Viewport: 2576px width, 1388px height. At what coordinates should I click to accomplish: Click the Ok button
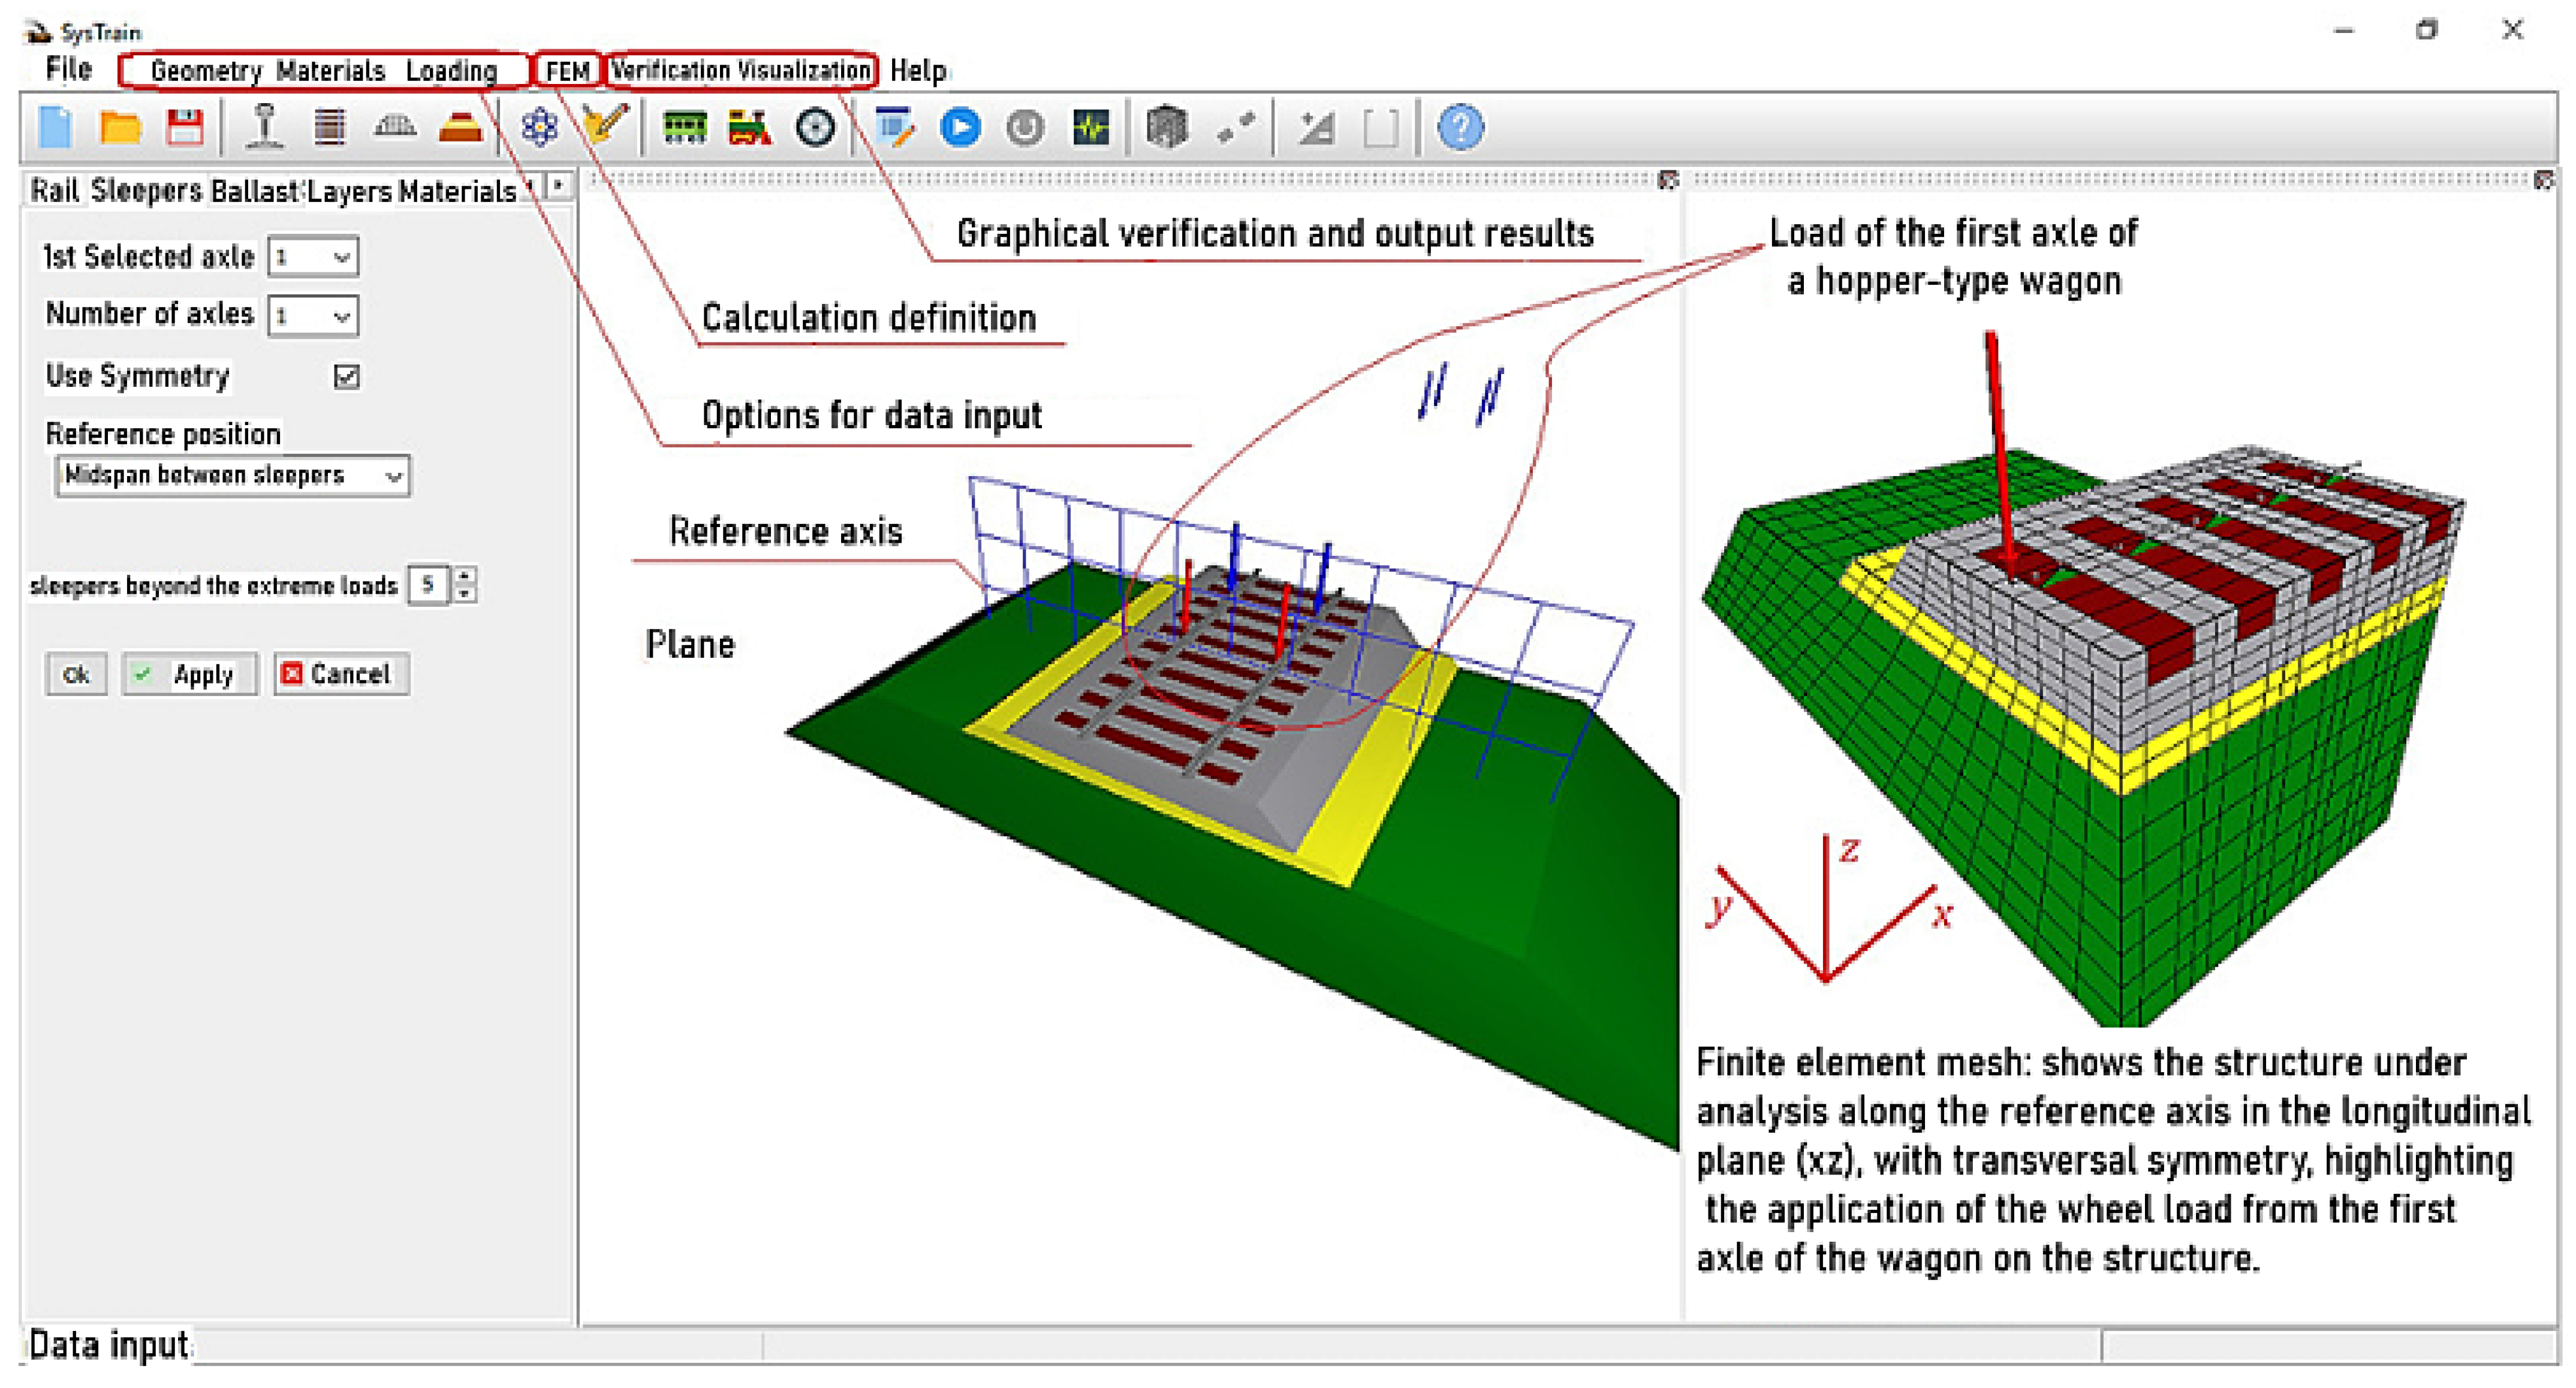tap(76, 675)
